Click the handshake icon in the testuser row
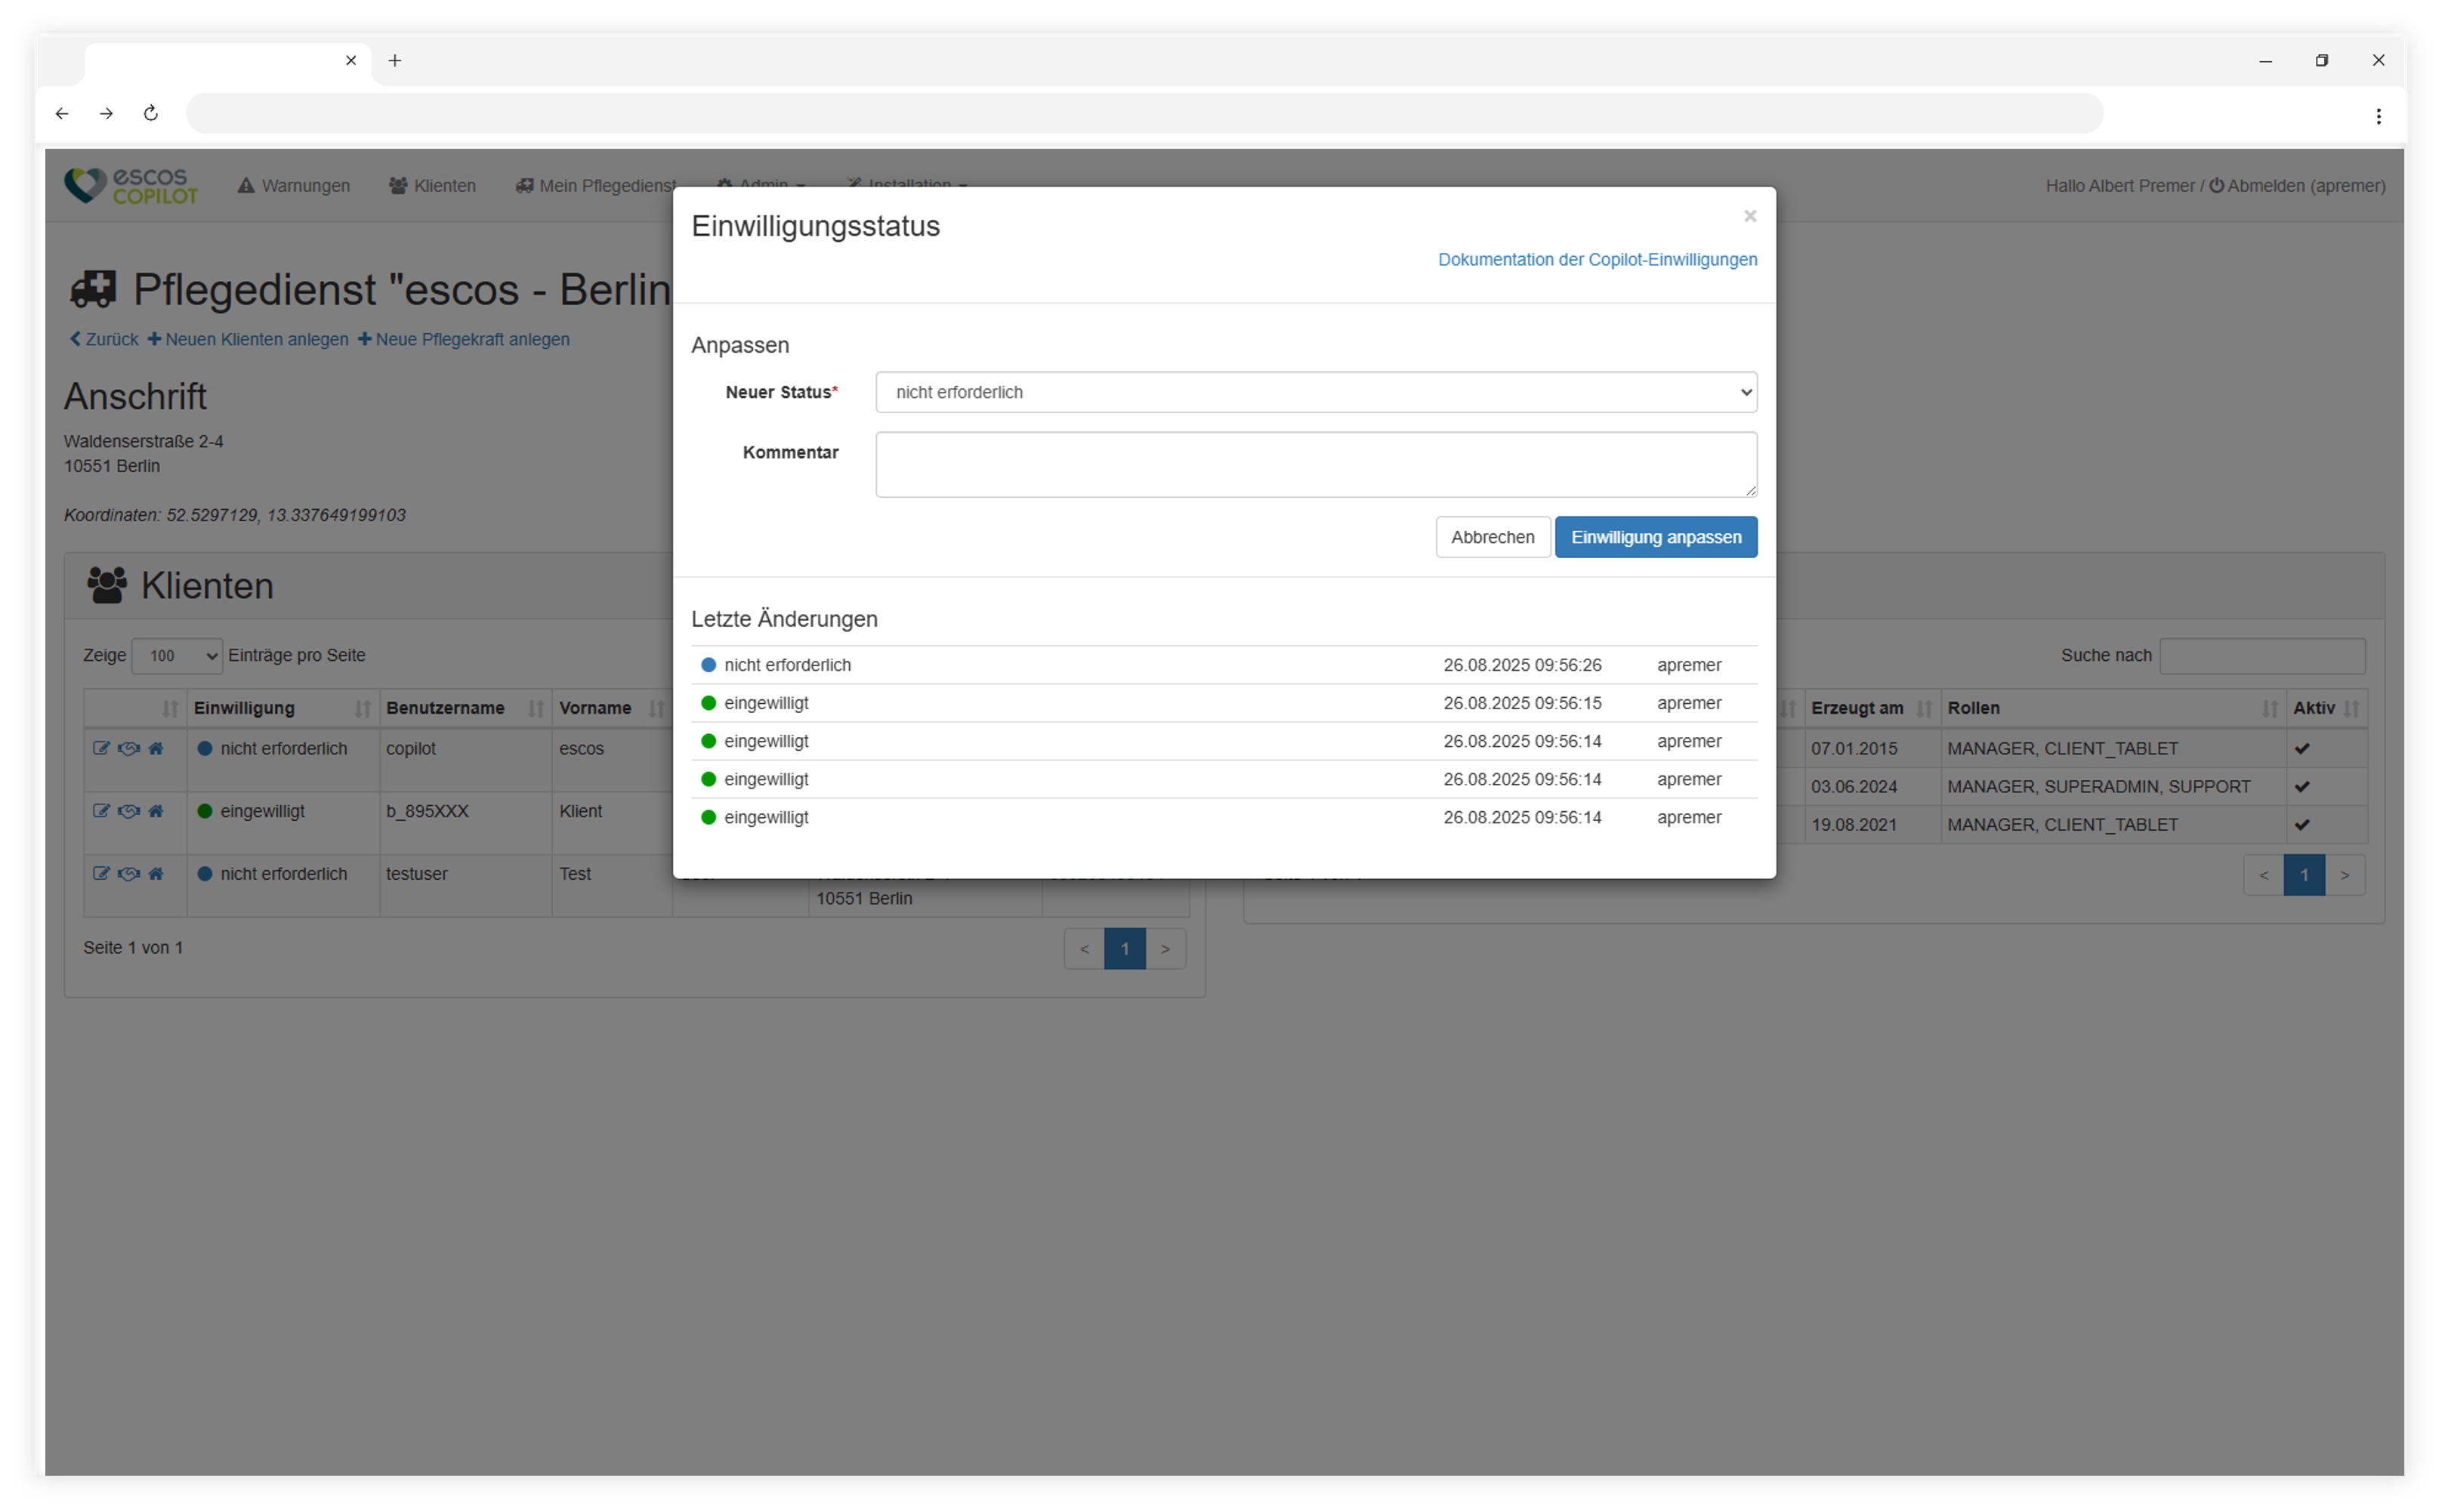Image resolution: width=2442 pixels, height=1512 pixels. (x=129, y=873)
